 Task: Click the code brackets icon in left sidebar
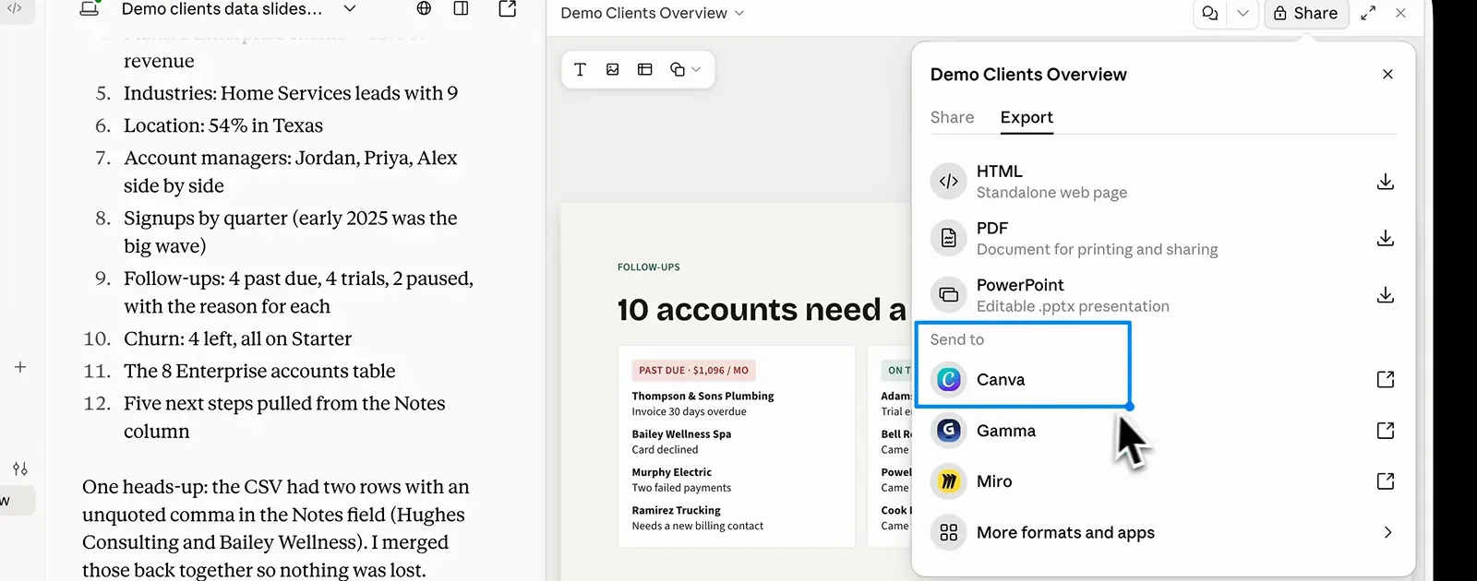coord(15,8)
